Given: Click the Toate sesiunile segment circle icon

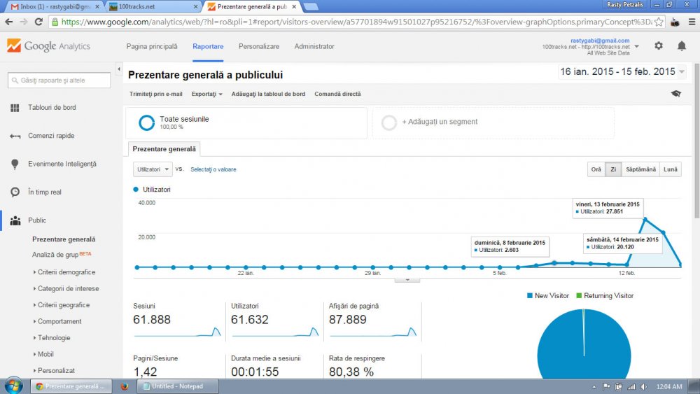Looking at the screenshot, I should [x=146, y=122].
